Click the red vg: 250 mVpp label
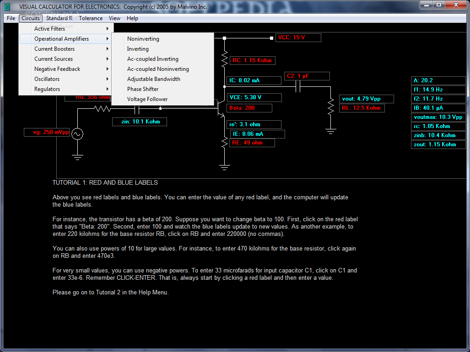470x352 pixels. [47, 132]
